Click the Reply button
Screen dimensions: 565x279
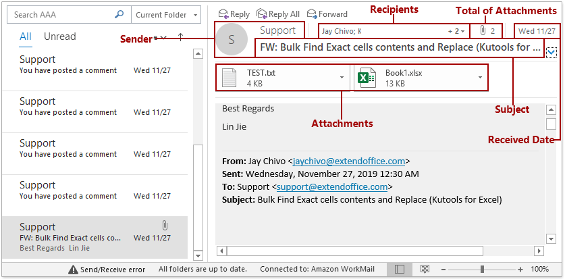(234, 14)
